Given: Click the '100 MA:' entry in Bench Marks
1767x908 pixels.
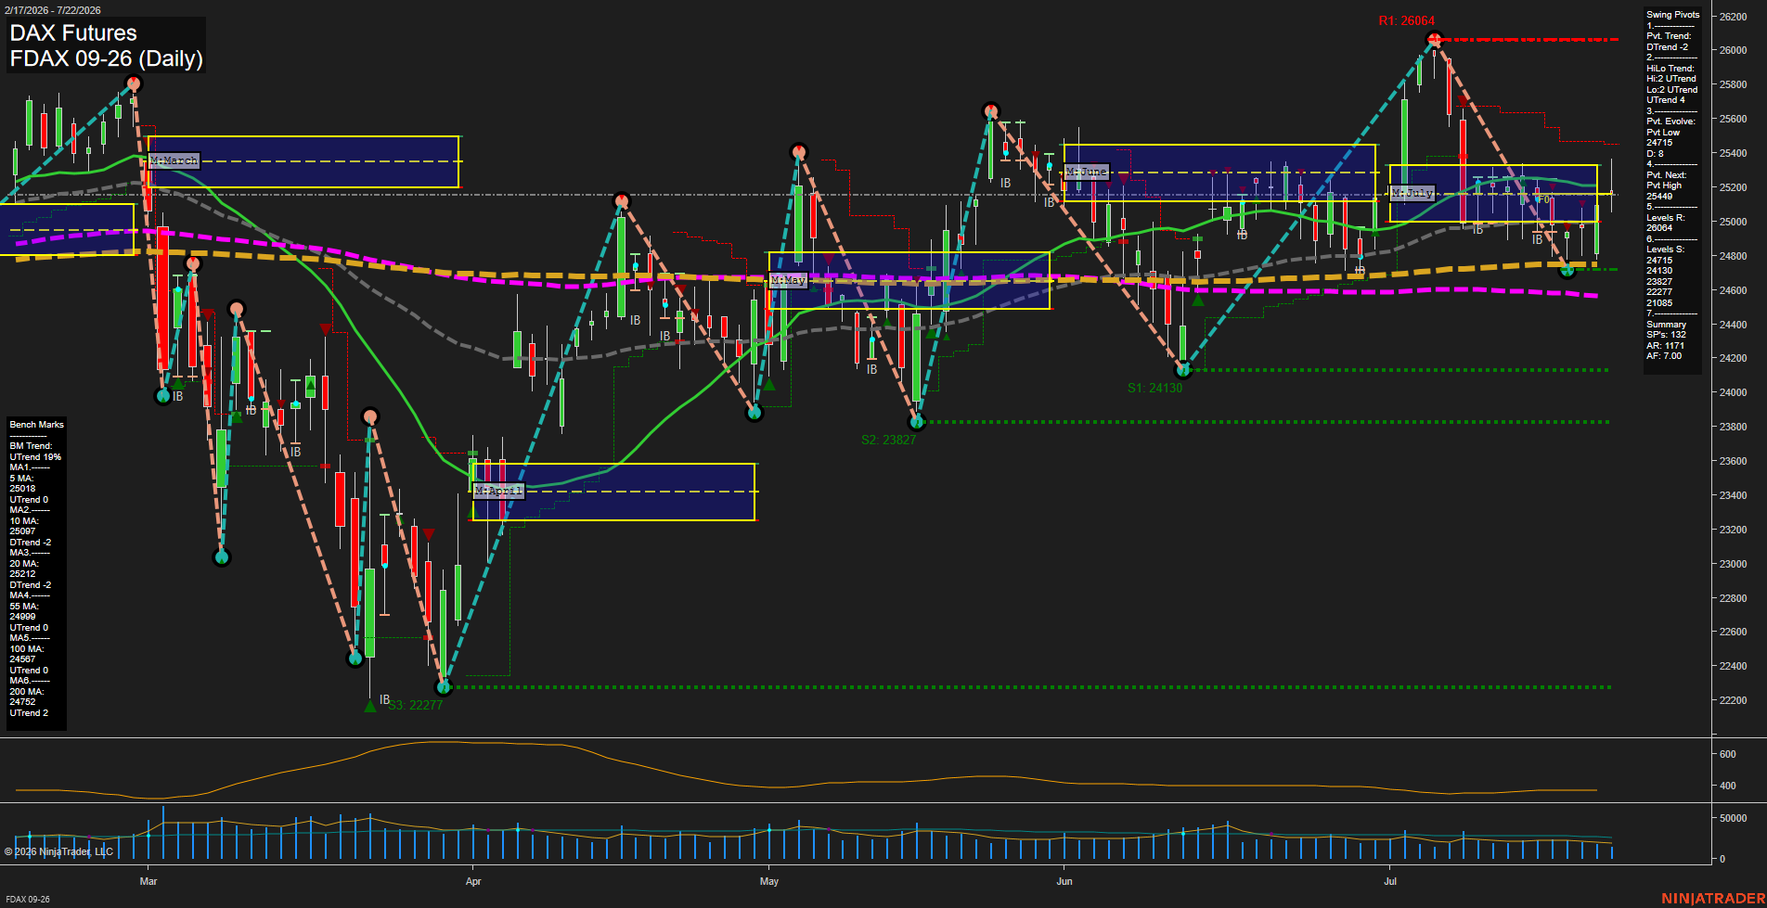Looking at the screenshot, I should coord(26,649).
